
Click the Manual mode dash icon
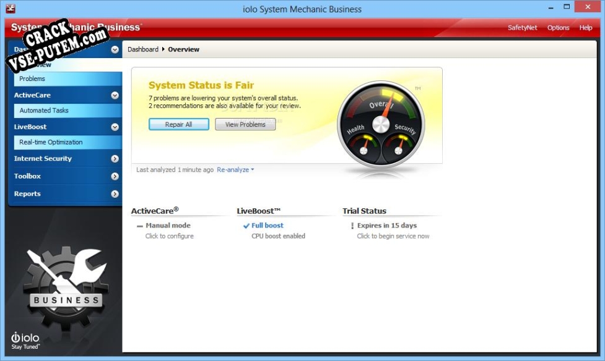click(140, 226)
